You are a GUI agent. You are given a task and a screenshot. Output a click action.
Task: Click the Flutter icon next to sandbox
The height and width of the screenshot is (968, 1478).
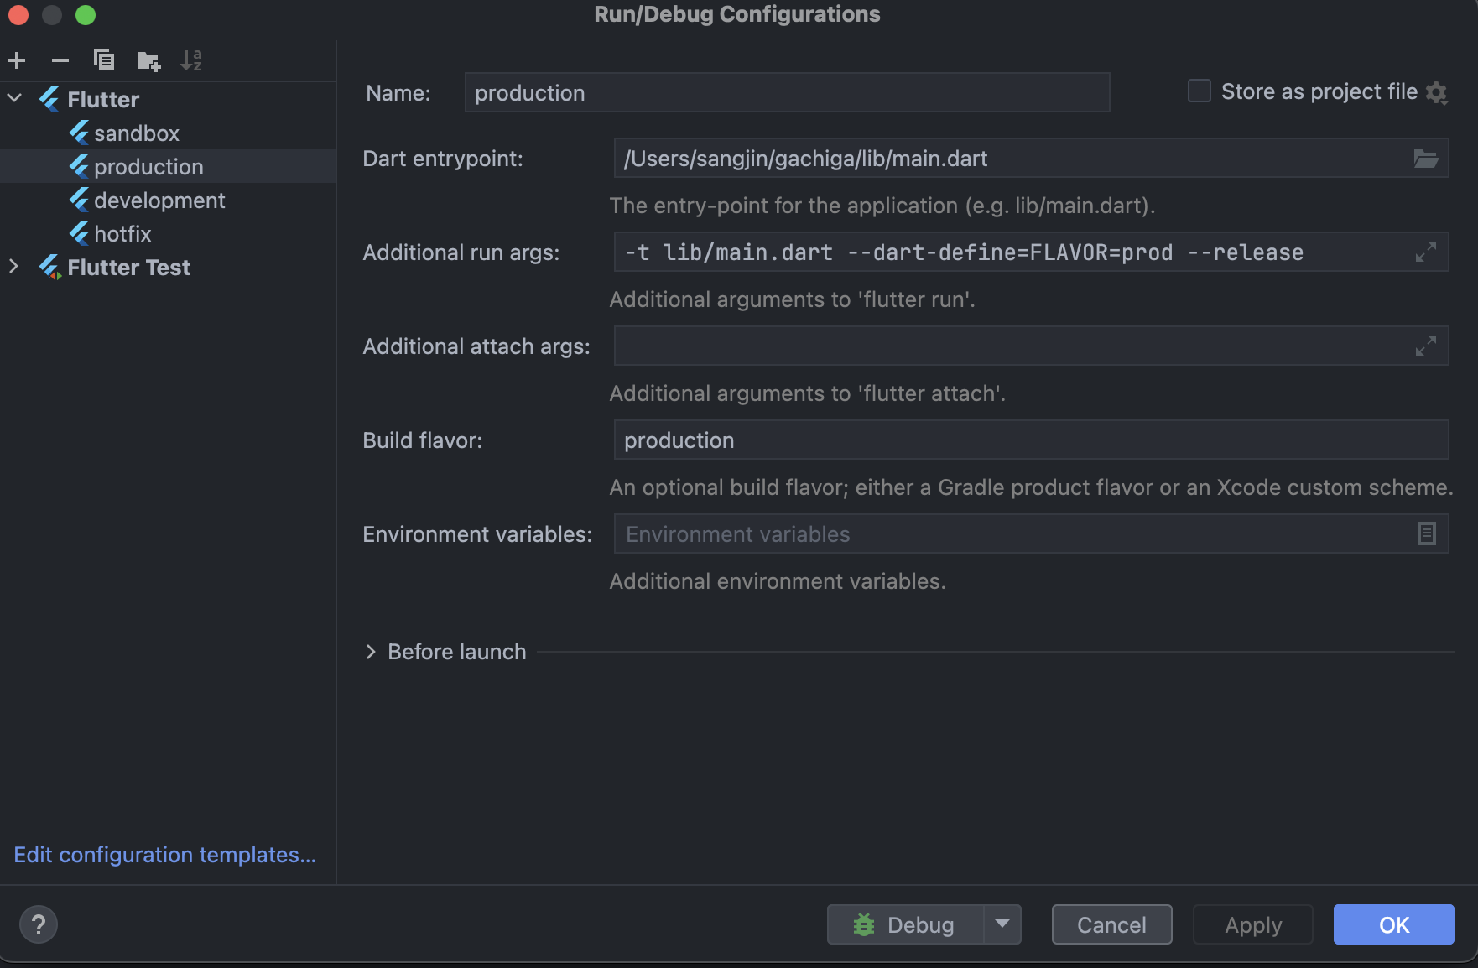tap(80, 133)
